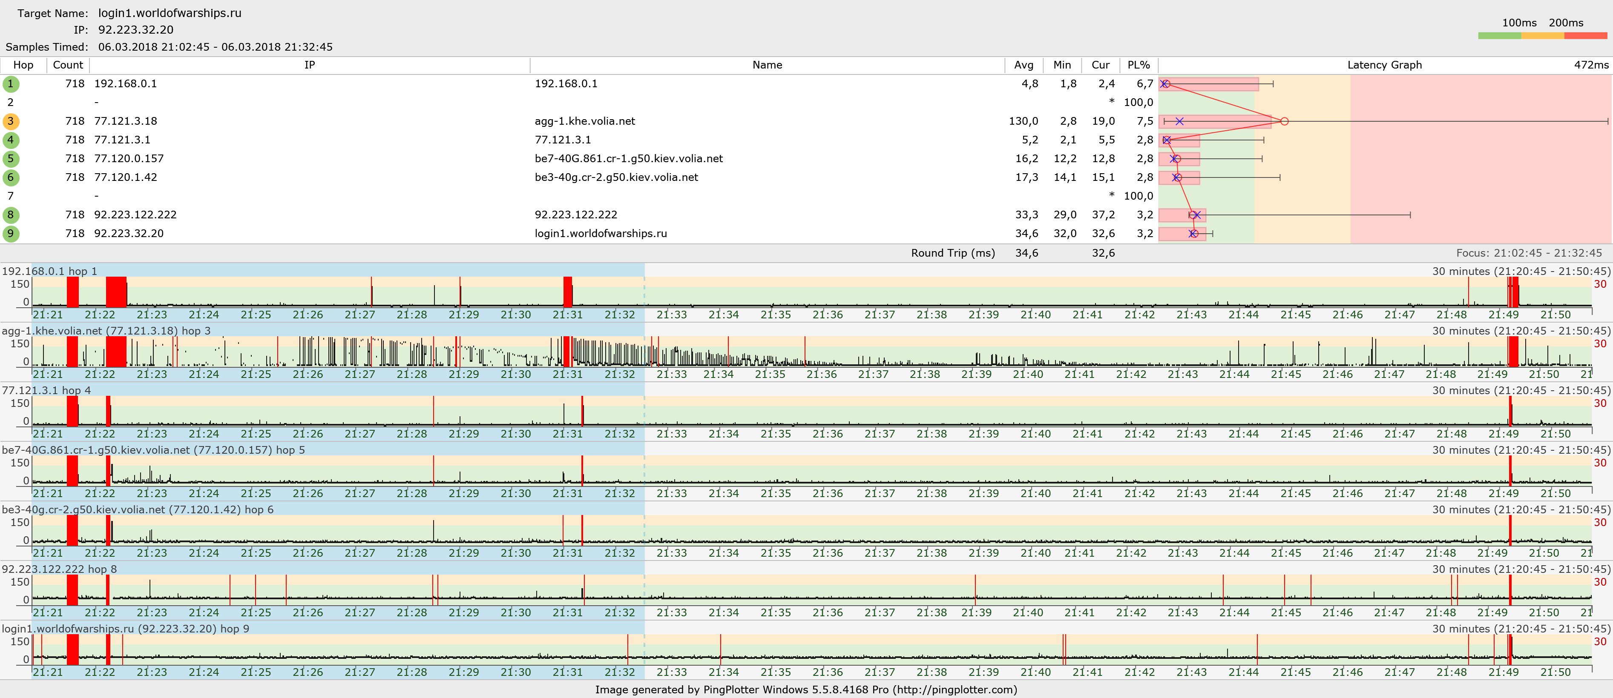Click the green hop 5 circle

[11, 159]
